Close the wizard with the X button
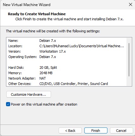This screenshot has height=136, width=135. 131,4
